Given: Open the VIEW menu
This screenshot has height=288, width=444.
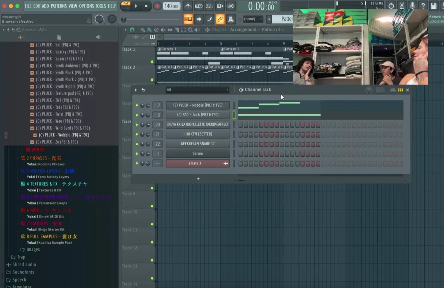Looking at the screenshot, I should 73,6.
